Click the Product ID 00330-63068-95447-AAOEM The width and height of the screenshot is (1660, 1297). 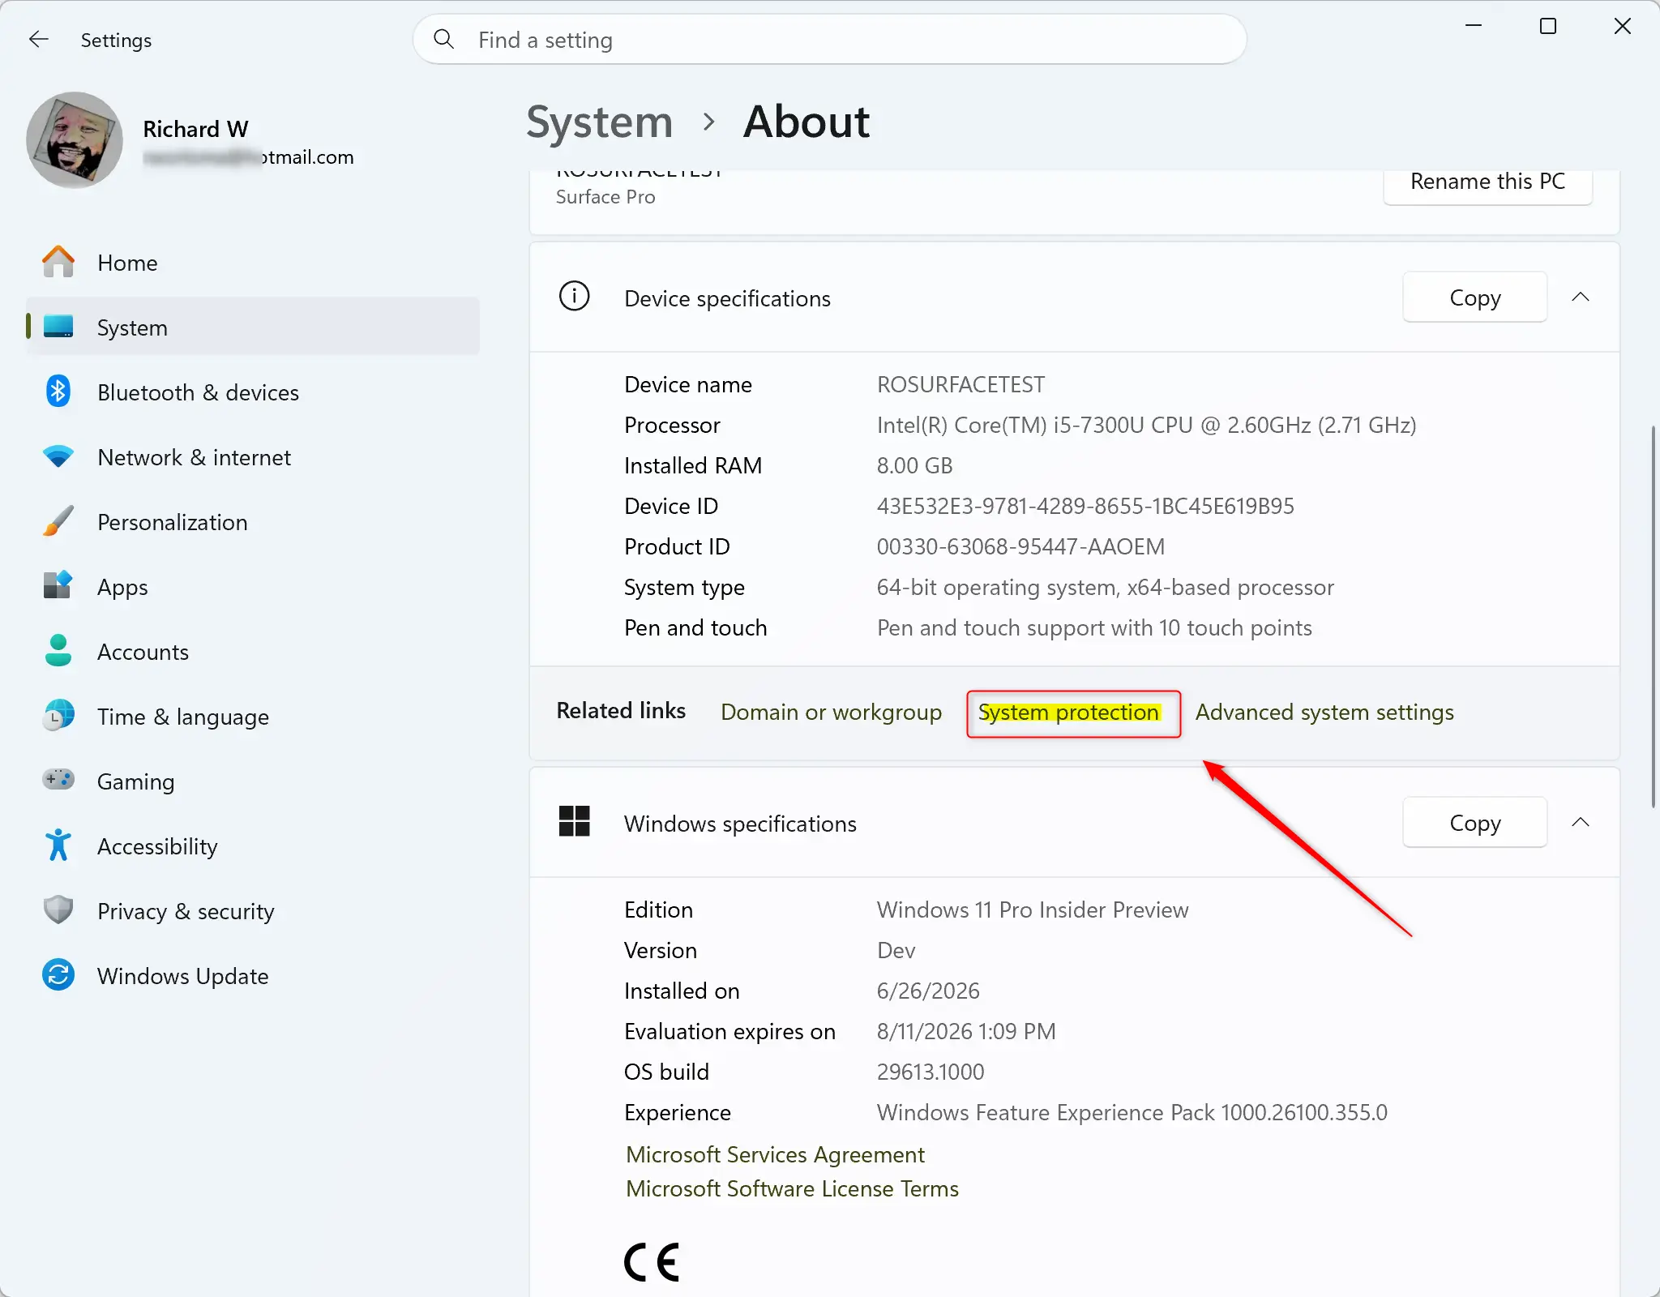(1020, 546)
